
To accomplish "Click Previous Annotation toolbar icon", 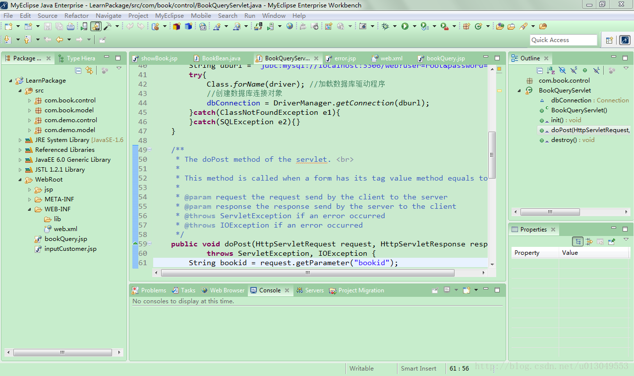I will 27,40.
